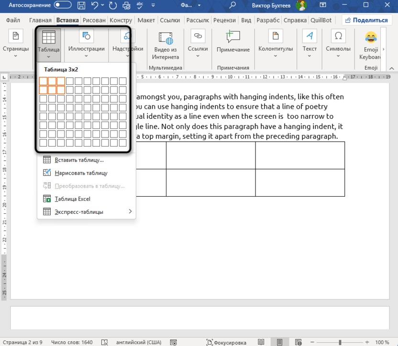Click the 100 % zoom level
398x346 pixels.
click(382, 342)
